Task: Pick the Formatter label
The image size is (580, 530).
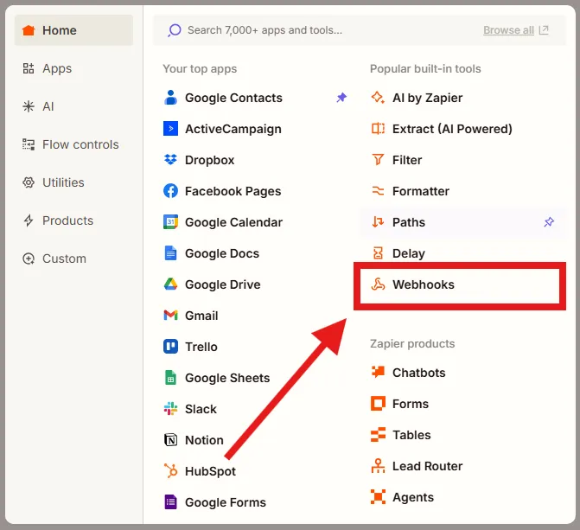Action: (421, 191)
